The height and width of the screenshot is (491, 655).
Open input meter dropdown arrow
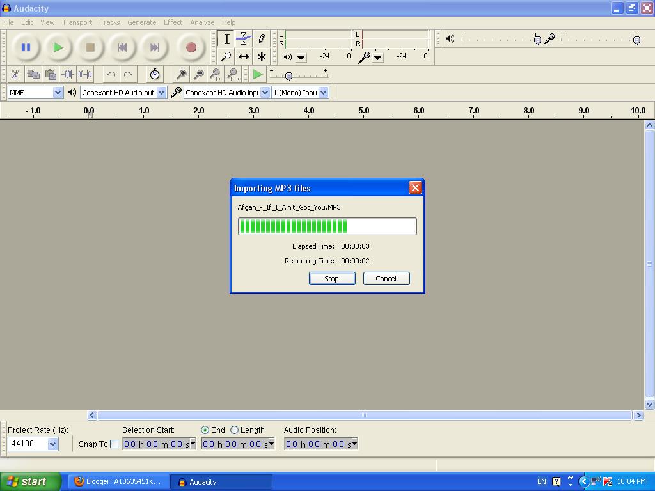click(x=377, y=58)
